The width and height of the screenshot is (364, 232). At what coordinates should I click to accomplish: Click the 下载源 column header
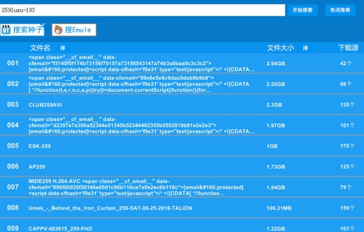(x=348, y=48)
